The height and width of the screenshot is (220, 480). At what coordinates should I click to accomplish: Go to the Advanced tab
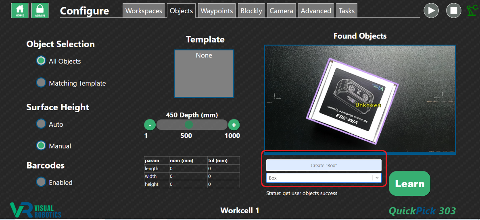(316, 11)
